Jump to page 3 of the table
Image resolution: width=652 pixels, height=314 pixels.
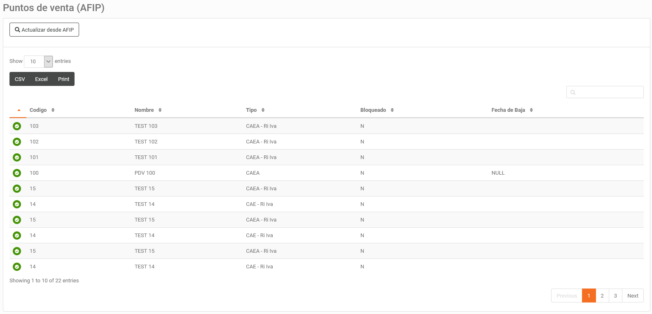615,296
